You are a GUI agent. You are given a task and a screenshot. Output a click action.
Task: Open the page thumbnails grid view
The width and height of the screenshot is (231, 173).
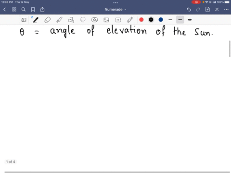point(14,10)
